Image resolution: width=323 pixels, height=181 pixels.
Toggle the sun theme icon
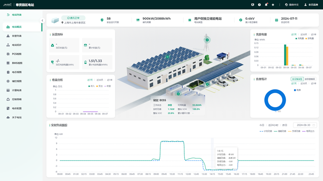pos(273,4)
